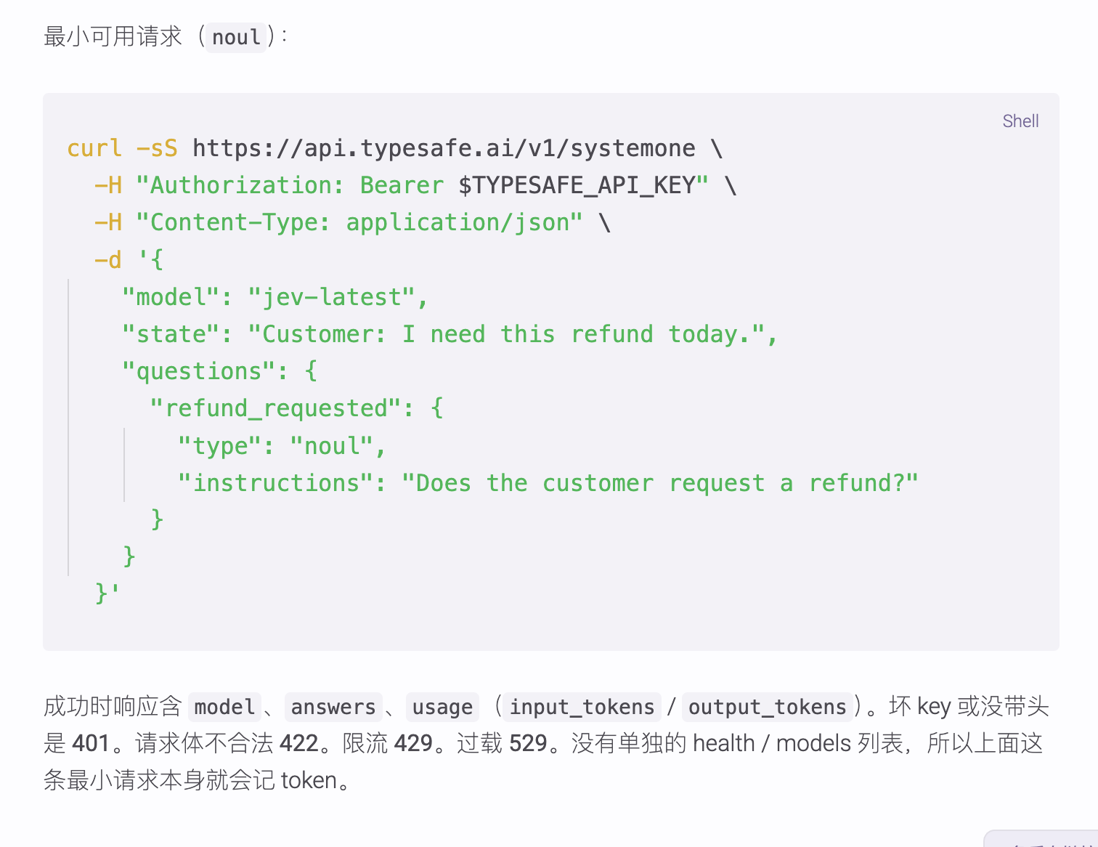Click the bold 401 status code text
Screen dimensions: 1098x847
[91, 743]
